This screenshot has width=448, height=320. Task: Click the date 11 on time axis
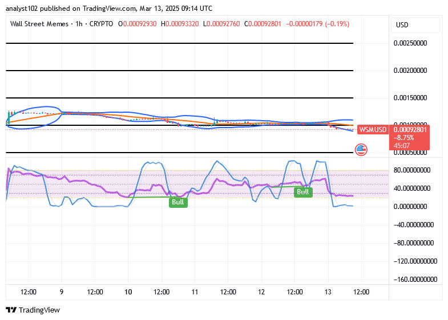[x=195, y=292]
